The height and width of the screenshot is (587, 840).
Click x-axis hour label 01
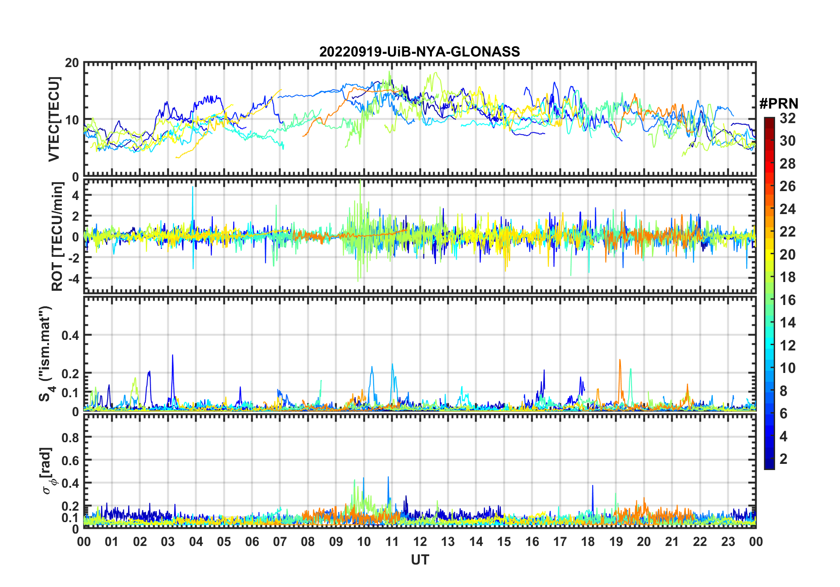click(x=112, y=542)
